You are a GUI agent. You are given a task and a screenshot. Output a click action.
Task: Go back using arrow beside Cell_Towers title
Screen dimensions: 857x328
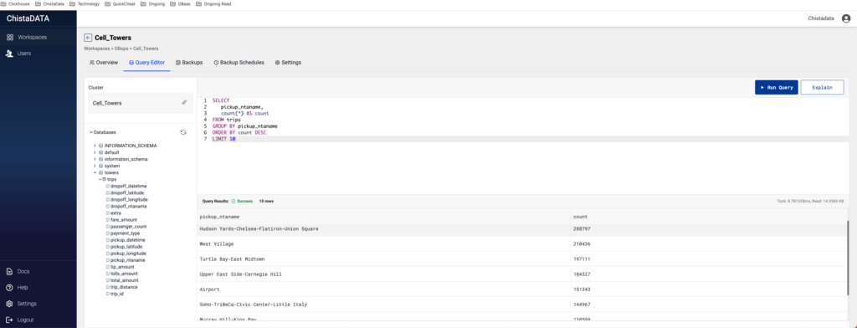click(x=88, y=38)
